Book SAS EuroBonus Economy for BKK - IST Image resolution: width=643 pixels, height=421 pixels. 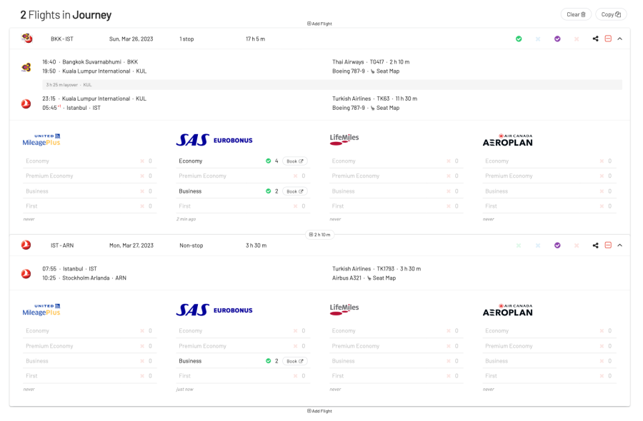[294, 161]
